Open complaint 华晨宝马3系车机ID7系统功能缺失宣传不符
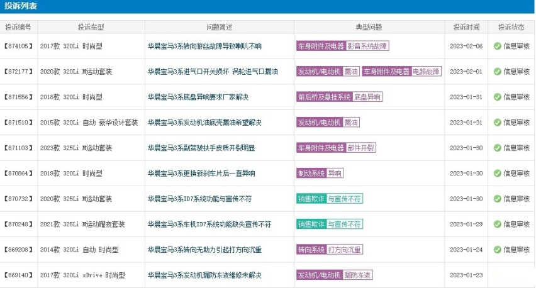Image resolution: width=536 pixels, height=288 pixels. coord(209,224)
